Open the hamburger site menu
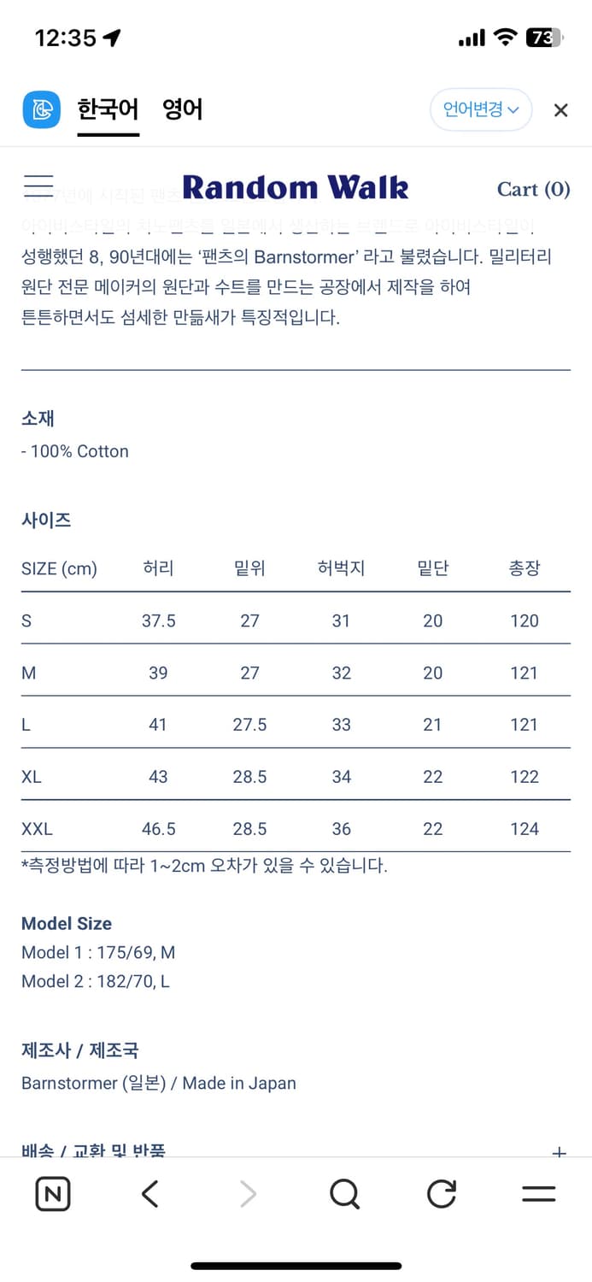 (x=38, y=186)
